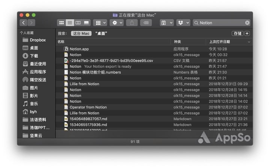Screen dimensions: 270x168
Task: Sort by 上次打开日期 column header
Action: tap(219, 42)
